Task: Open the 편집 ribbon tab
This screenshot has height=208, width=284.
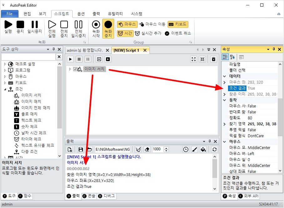Action: tap(27, 14)
